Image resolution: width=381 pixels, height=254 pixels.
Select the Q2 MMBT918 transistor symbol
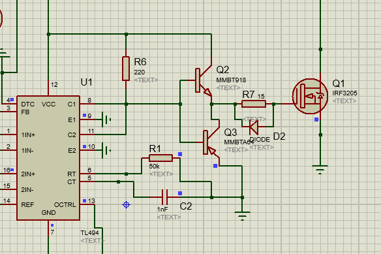pos(204,80)
